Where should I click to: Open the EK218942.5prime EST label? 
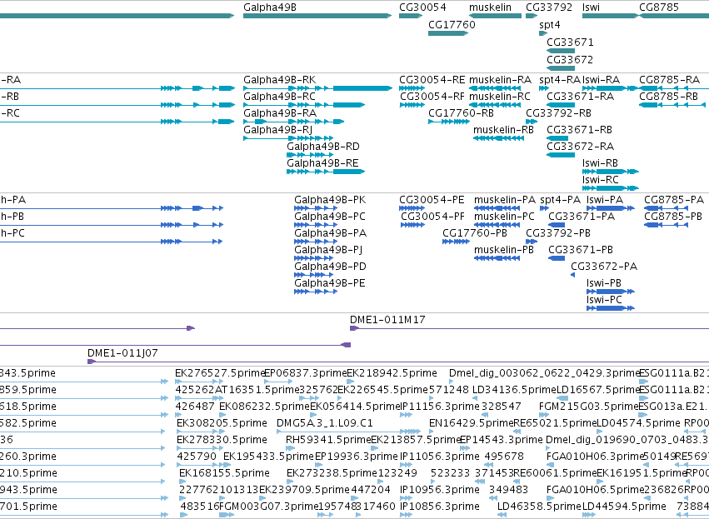pyautogui.click(x=392, y=373)
